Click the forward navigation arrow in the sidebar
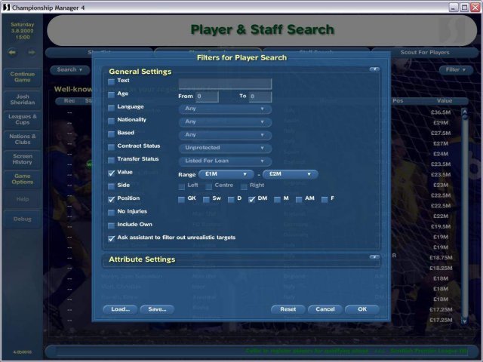Image resolution: width=483 pixels, height=362 pixels. [32, 53]
